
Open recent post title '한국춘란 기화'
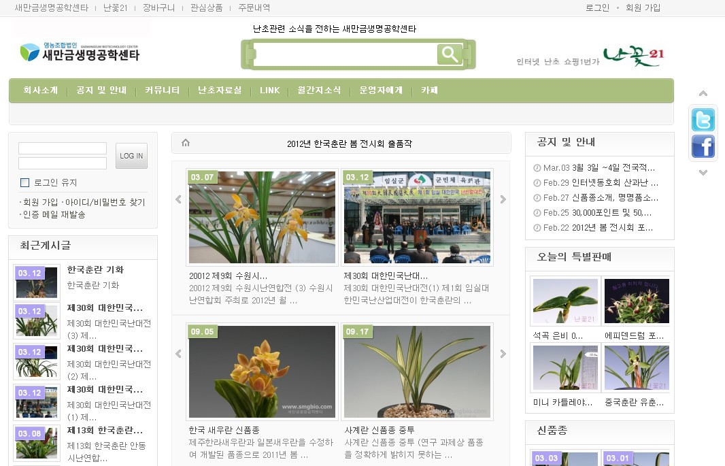tap(95, 269)
